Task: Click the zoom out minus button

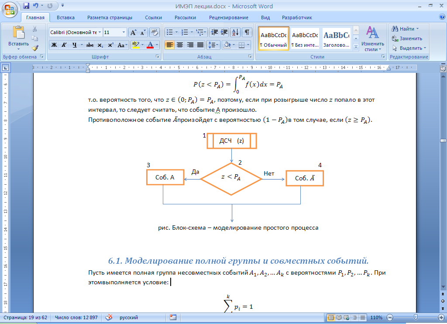Action: pyautogui.click(x=390, y=317)
